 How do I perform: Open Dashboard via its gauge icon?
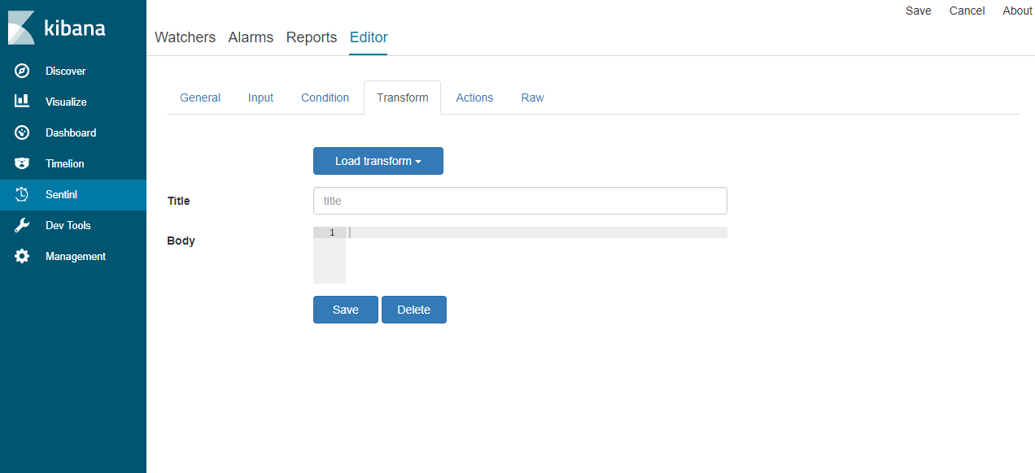[x=22, y=132]
